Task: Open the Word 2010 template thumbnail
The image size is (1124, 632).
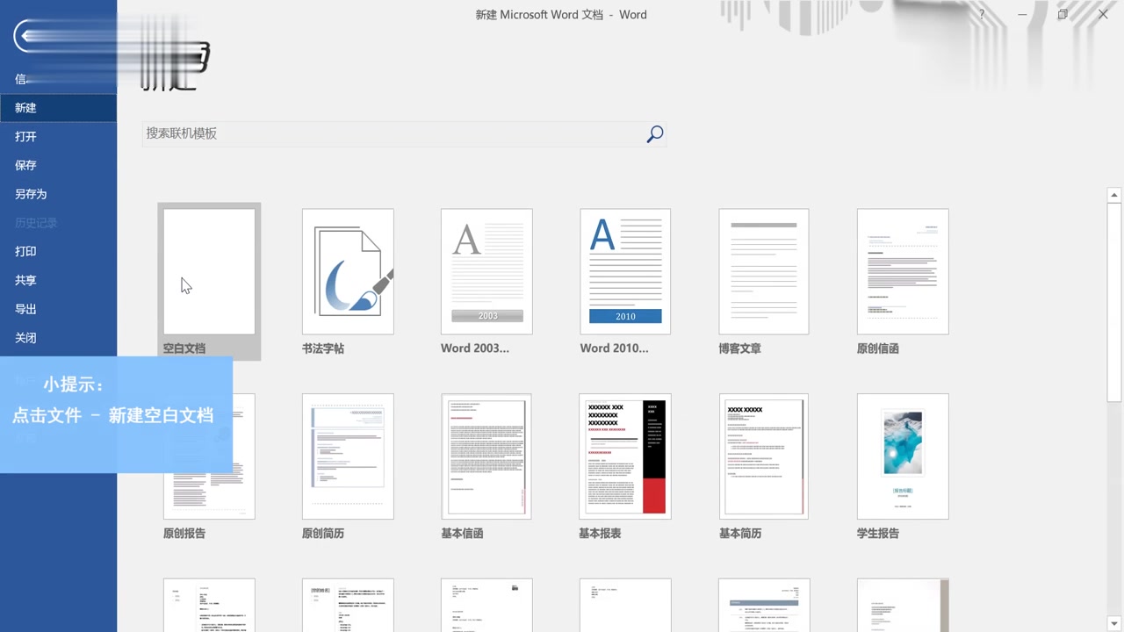Action: tap(625, 271)
